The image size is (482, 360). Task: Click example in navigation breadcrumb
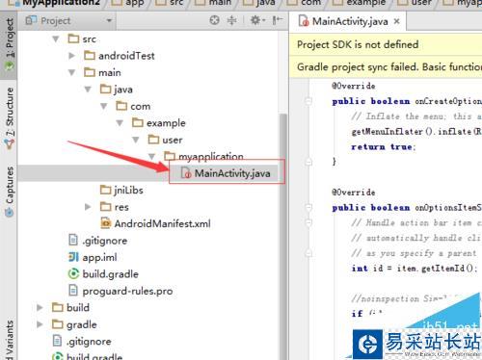(x=365, y=3)
